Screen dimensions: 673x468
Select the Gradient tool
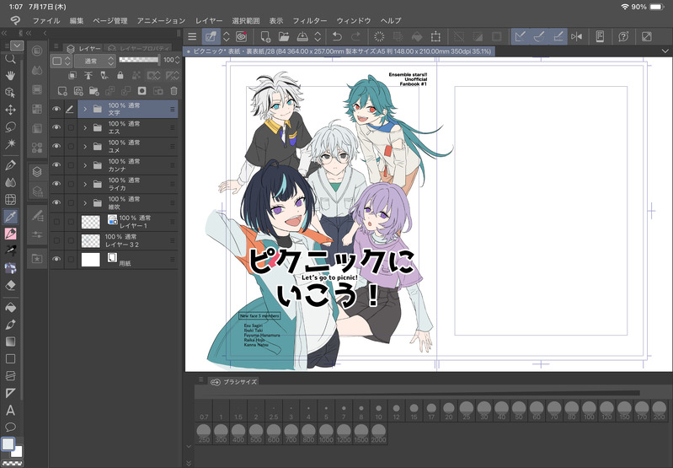pos(10,342)
